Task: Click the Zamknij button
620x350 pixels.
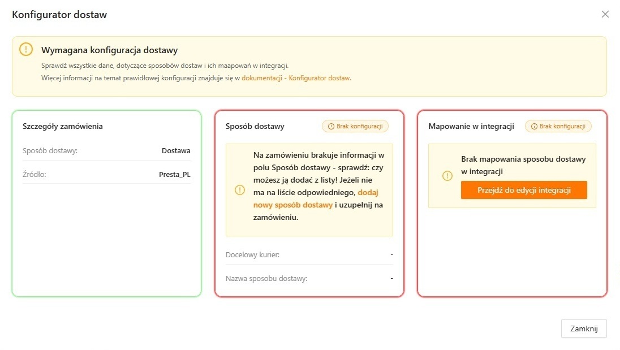Action: click(x=583, y=329)
